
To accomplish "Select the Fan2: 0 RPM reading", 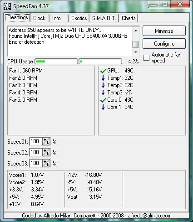I will 23,78.
